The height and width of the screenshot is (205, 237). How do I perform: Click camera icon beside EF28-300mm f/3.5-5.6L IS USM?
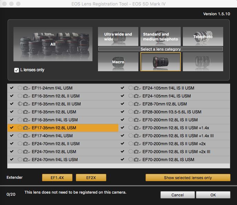click(x=137, y=112)
